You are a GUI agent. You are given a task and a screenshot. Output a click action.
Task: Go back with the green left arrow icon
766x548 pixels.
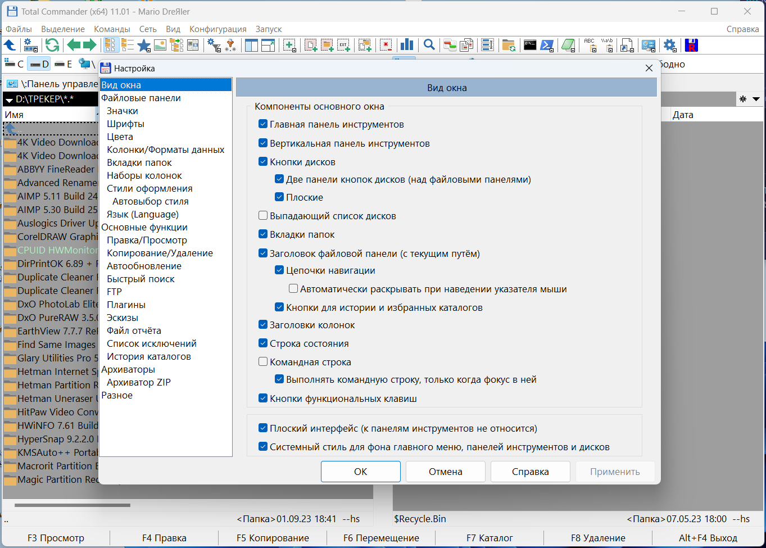[74, 45]
